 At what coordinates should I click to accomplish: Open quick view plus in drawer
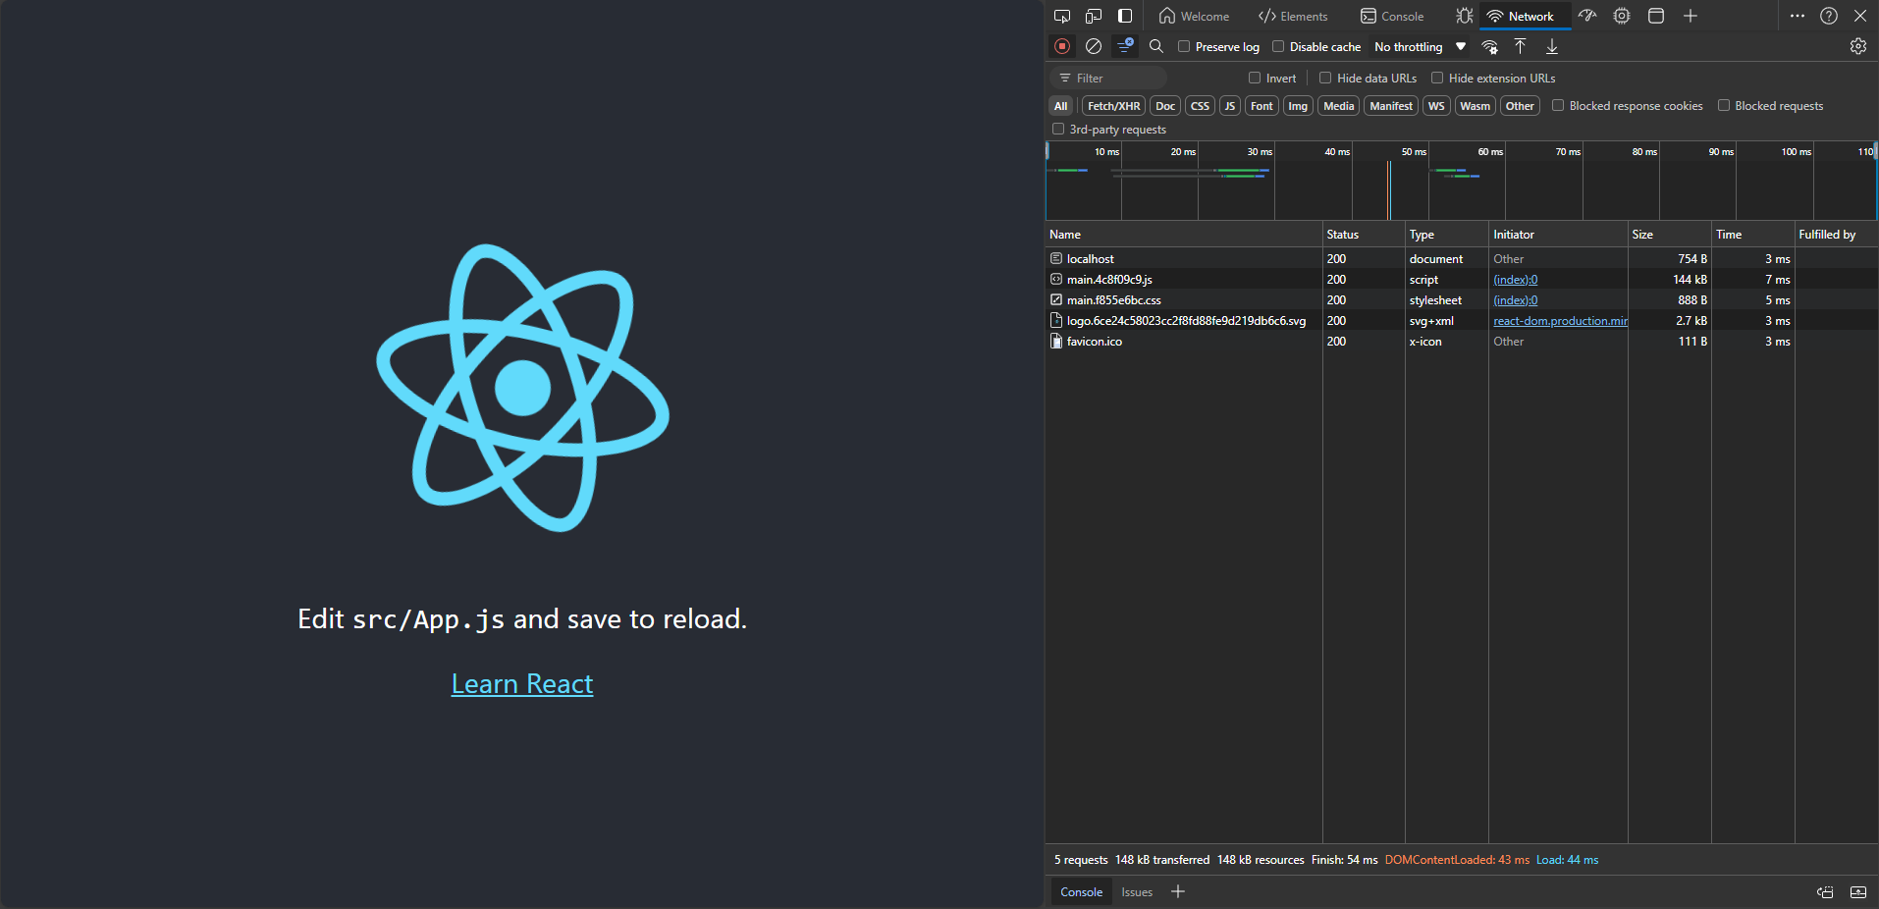coord(1178,891)
